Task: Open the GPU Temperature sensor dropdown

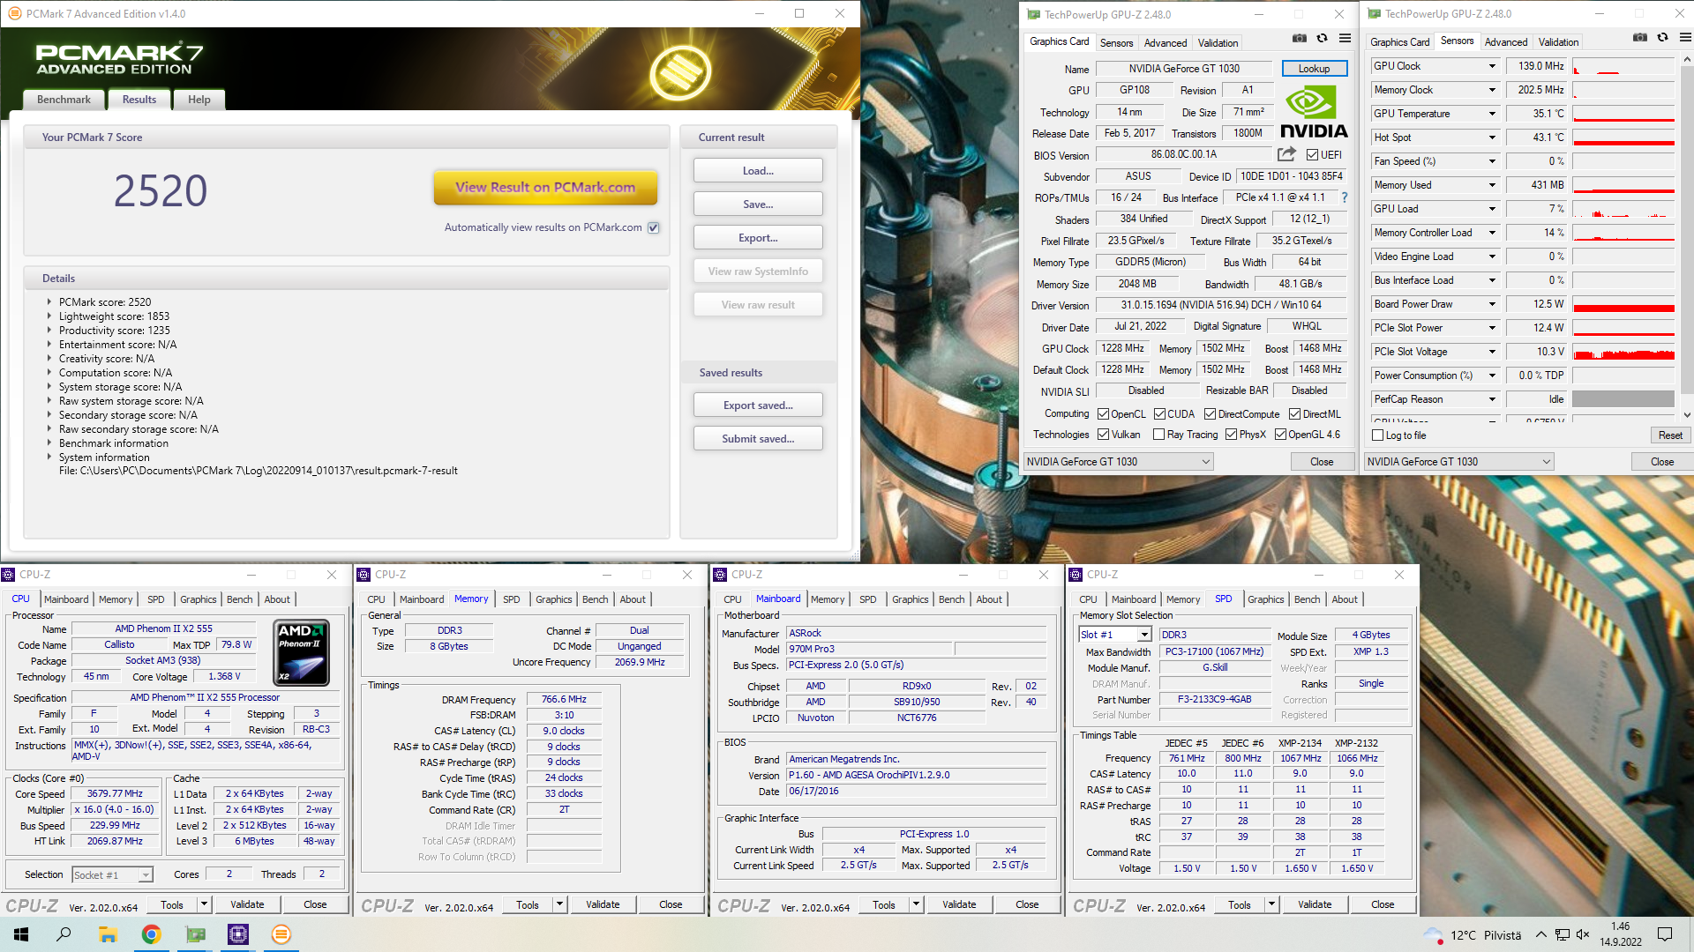Action: 1492,114
